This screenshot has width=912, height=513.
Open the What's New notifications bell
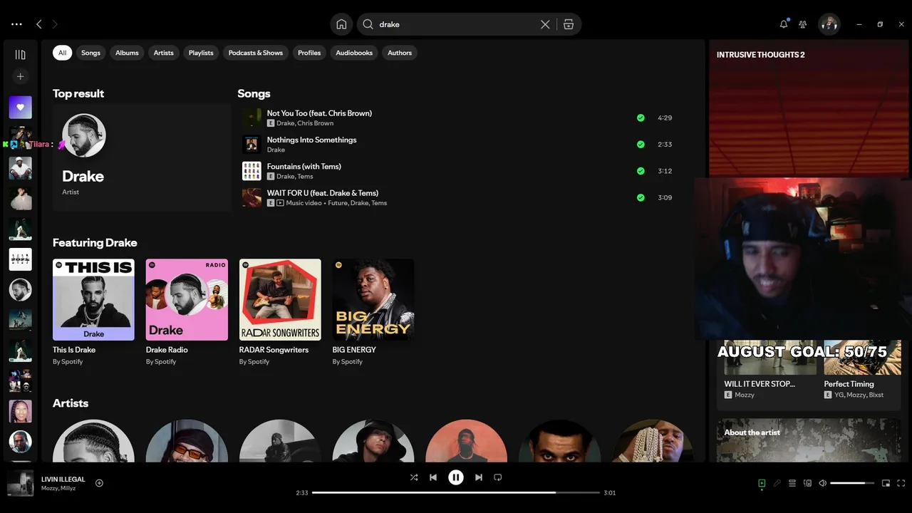(784, 24)
